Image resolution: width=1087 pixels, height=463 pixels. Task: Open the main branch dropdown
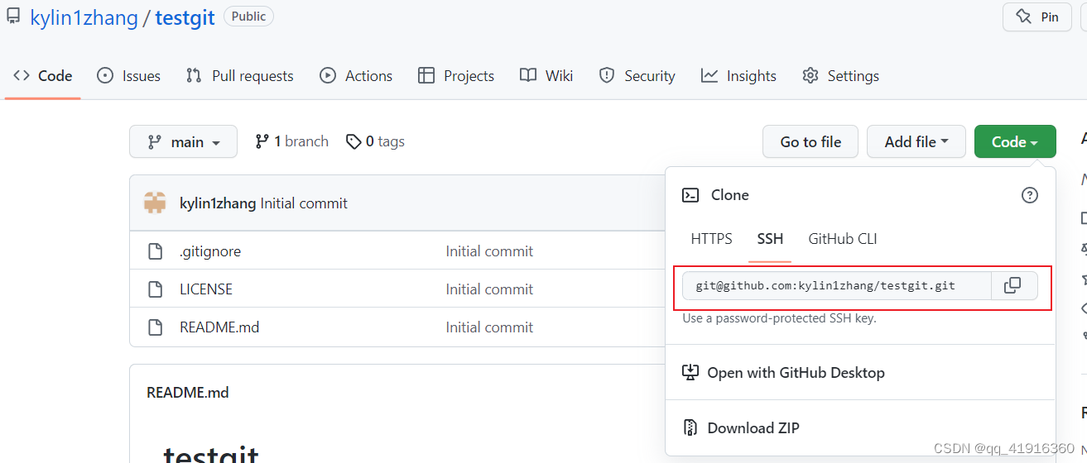click(x=183, y=141)
